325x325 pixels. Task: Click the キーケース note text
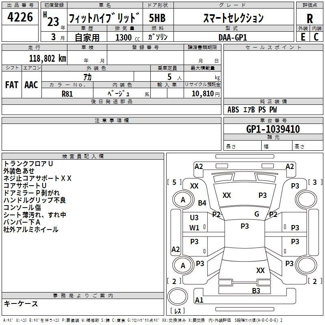coord(21,304)
